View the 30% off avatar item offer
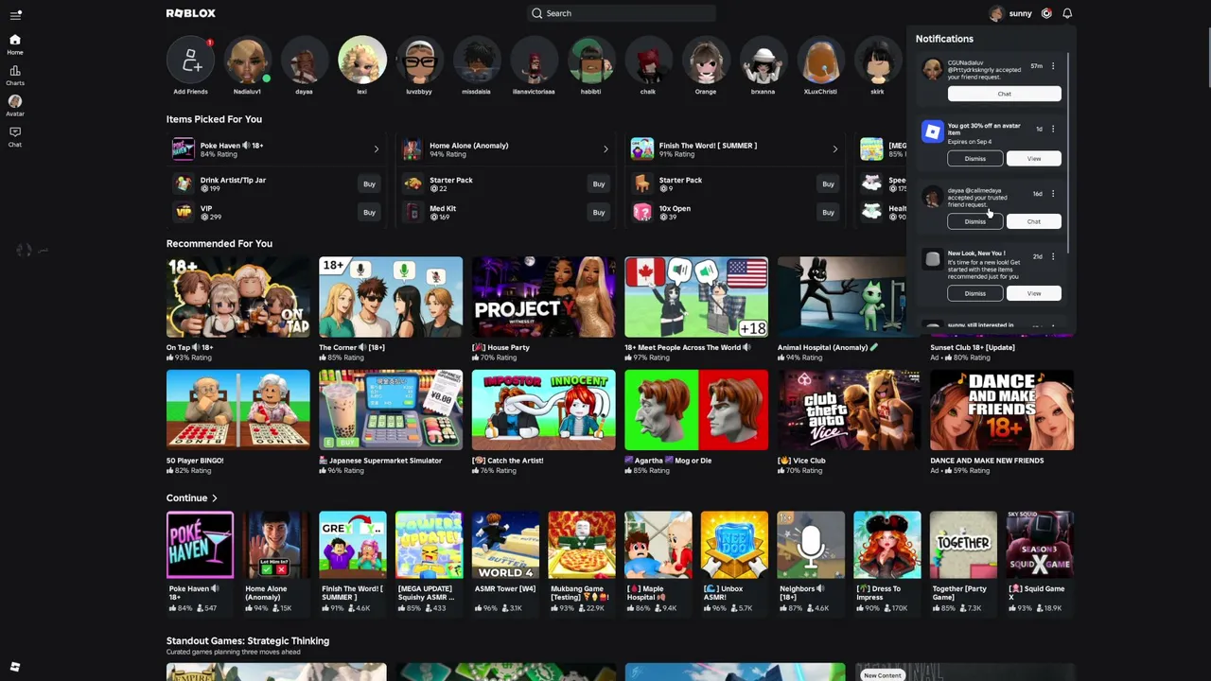1211x681 pixels. pyautogui.click(x=1033, y=159)
